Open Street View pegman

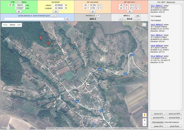click(x=144, y=115)
